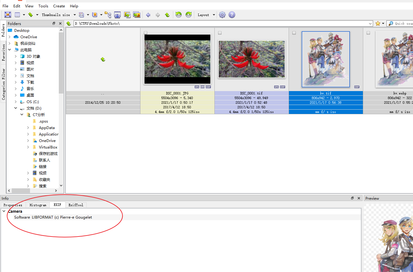Open settings with the gear icon
Viewport: 413px width, 272px height.
(222, 15)
